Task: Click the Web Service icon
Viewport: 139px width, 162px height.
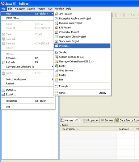Action: pos(57,70)
